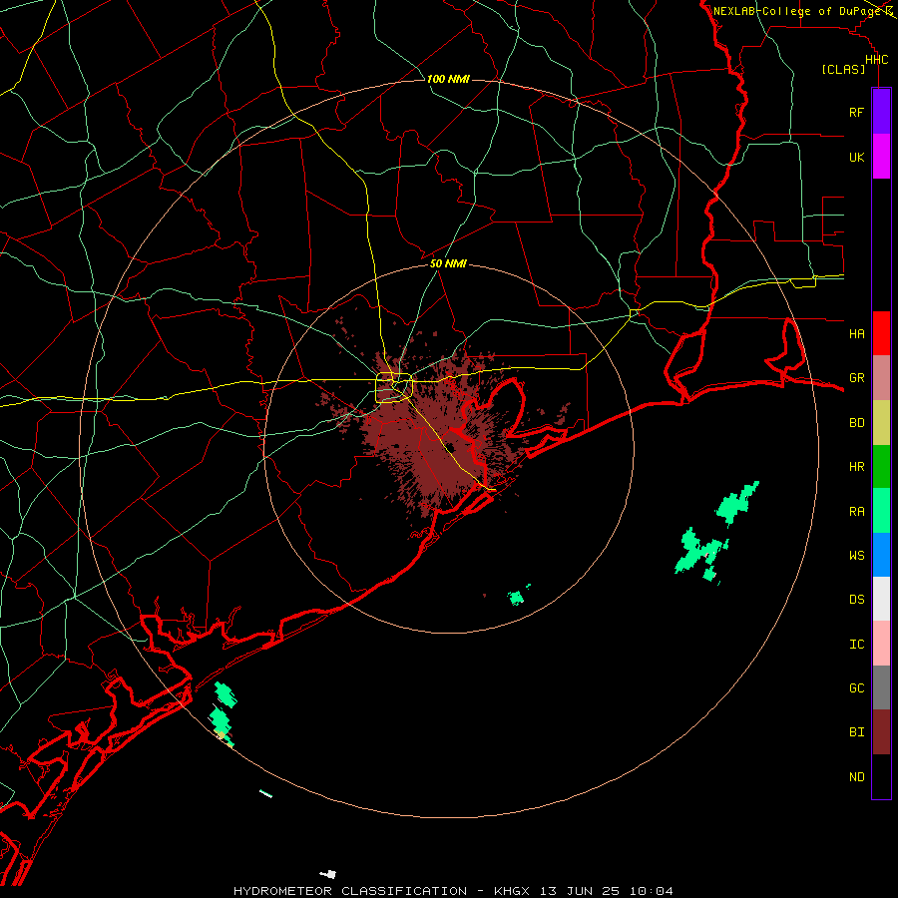Image resolution: width=898 pixels, height=898 pixels.
Task: Click the 'NEXLAB-College of DuPage' text
Action: pos(797,11)
